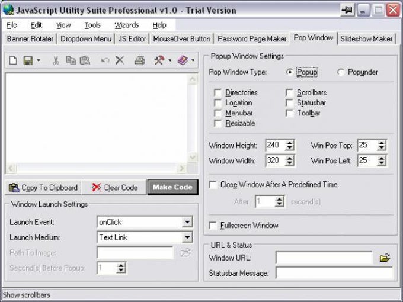Click the horizontal scrollbar left arrow
The width and height of the screenshot is (403, 302).
pos(11,168)
